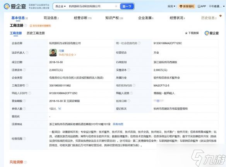226x167 pixels.
Task: Click the help icon next to 纳税人识别号
Action: pyautogui.click(x=29, y=93)
